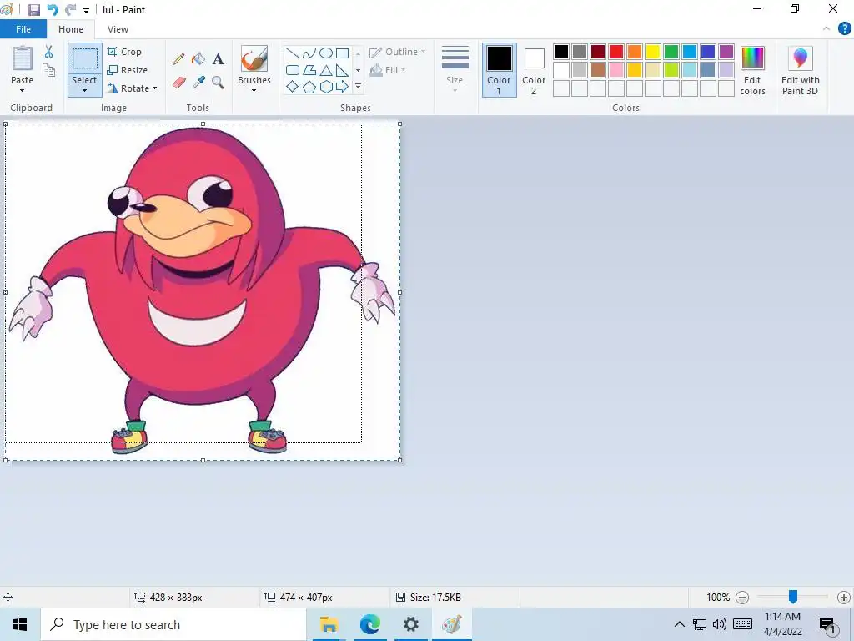Select the Right triangle shape
The width and height of the screenshot is (854, 641).
(342, 70)
